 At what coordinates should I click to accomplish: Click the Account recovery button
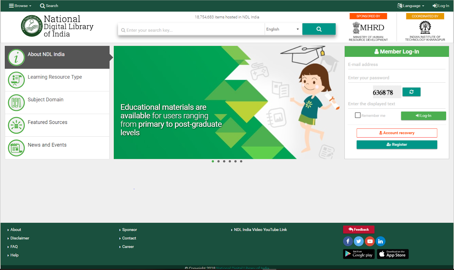[397, 133]
